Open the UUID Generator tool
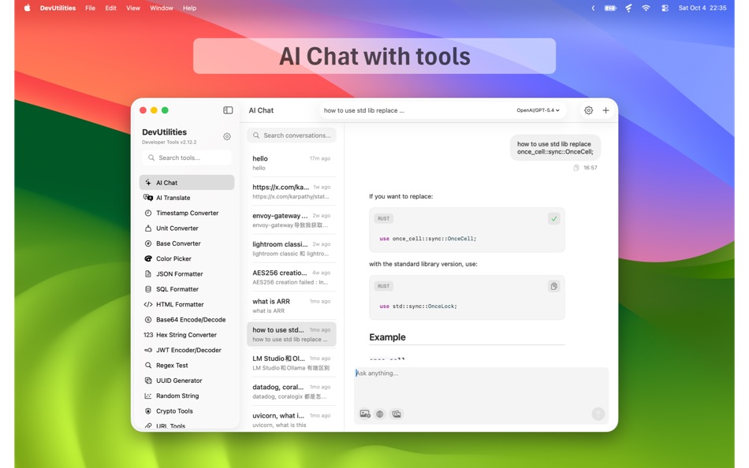 tap(187, 381)
